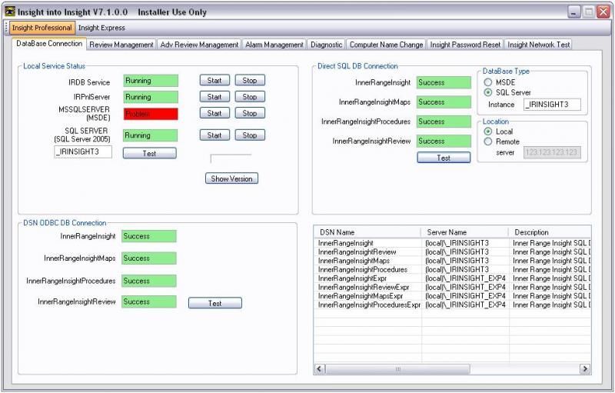
Task: Click the Instance name input field
Action: [x=551, y=105]
